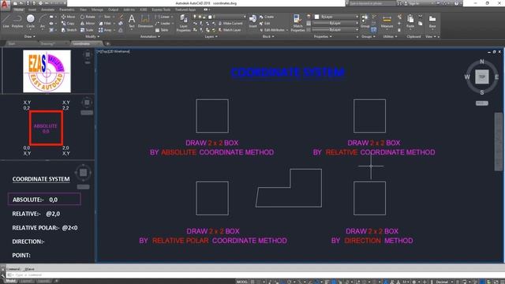Activate the Move command

68,17
